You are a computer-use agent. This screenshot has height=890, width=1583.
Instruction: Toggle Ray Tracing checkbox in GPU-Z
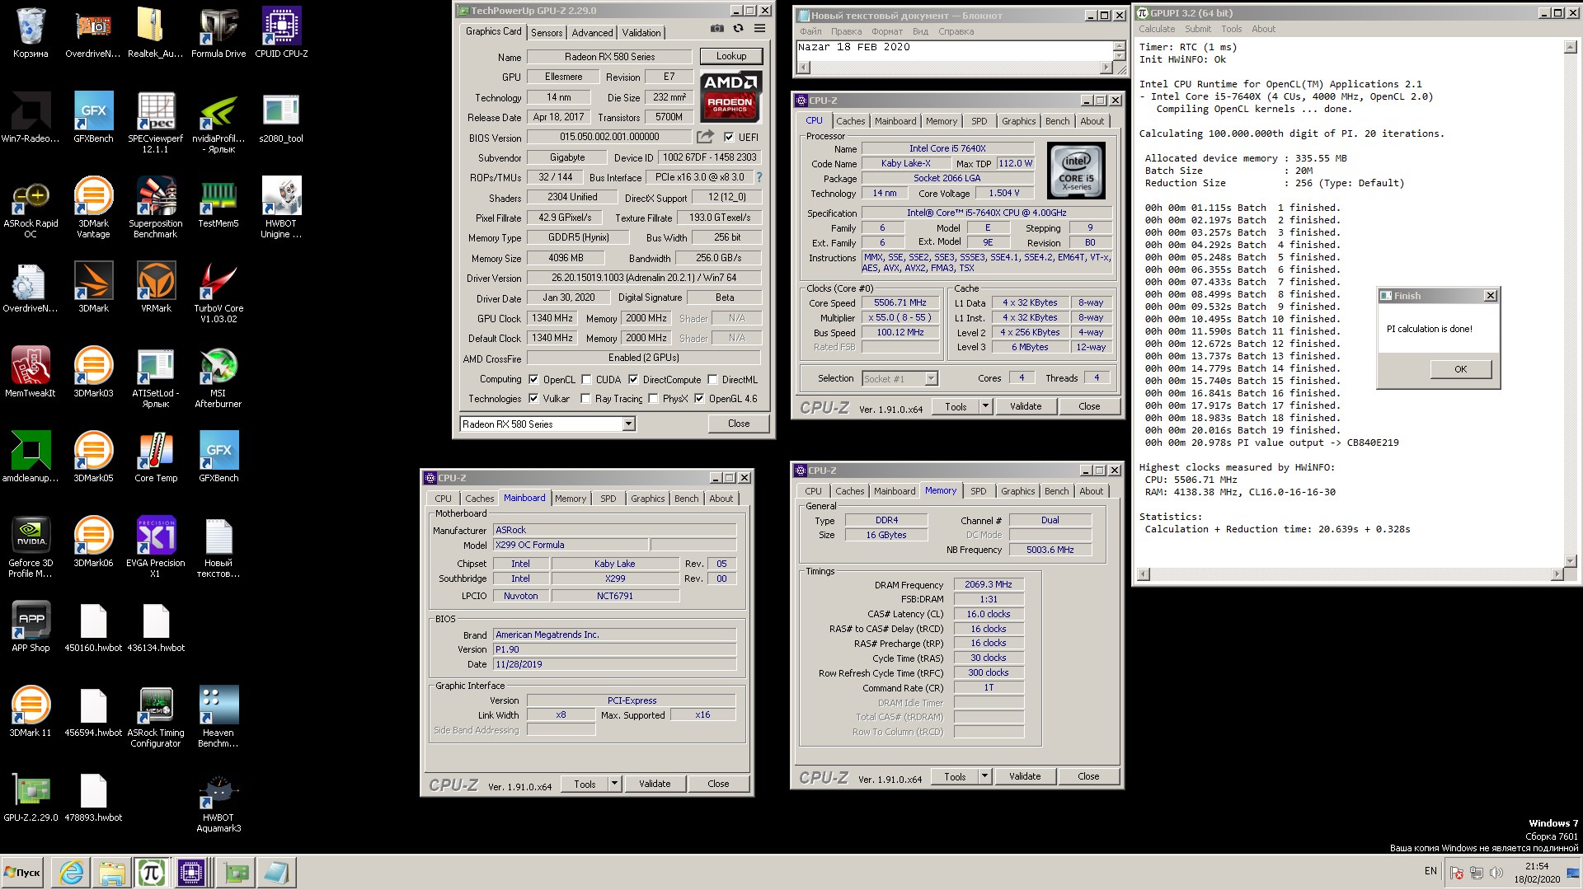pyautogui.click(x=585, y=399)
